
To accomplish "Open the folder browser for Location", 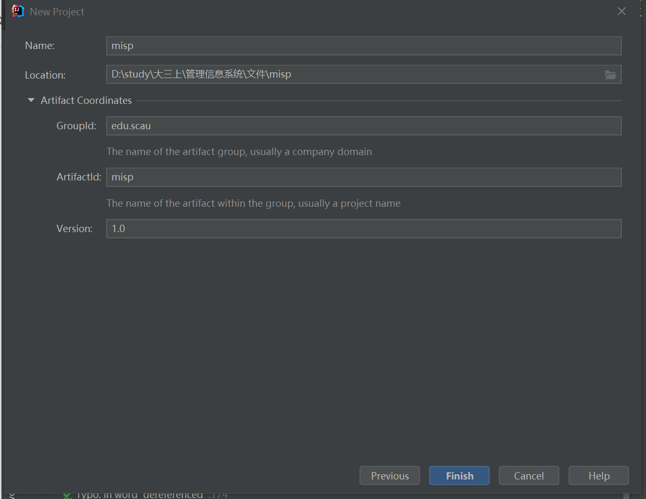I will pos(610,75).
